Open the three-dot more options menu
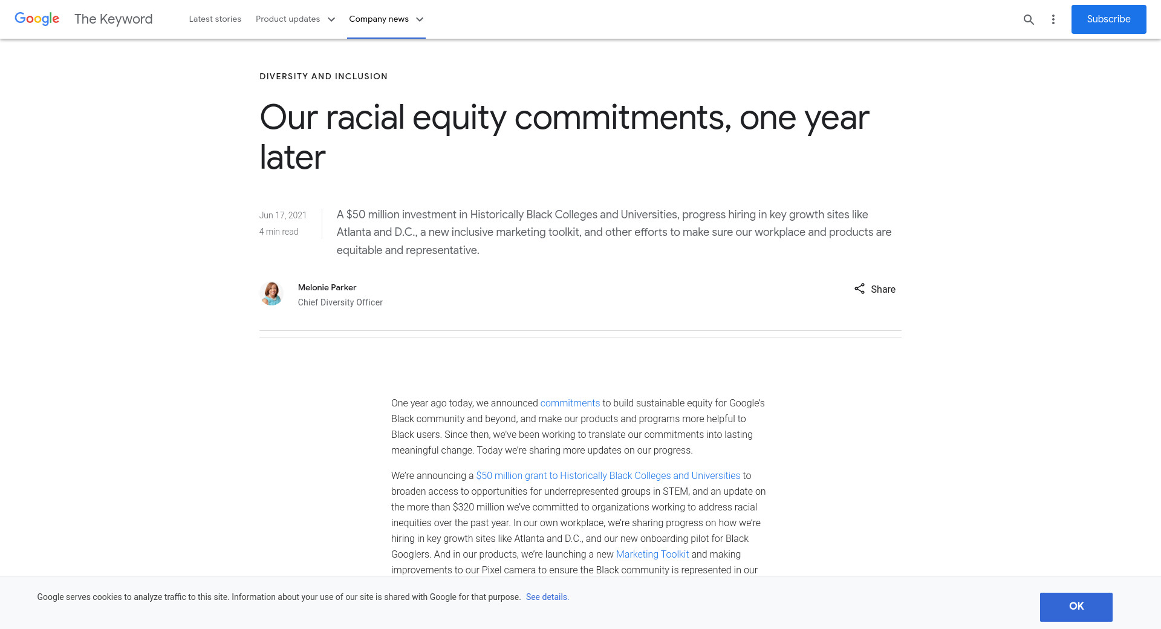 pos(1053,19)
